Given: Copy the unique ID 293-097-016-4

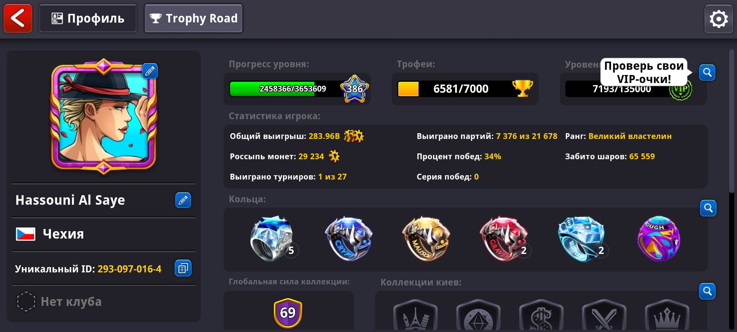Looking at the screenshot, I should tap(183, 268).
